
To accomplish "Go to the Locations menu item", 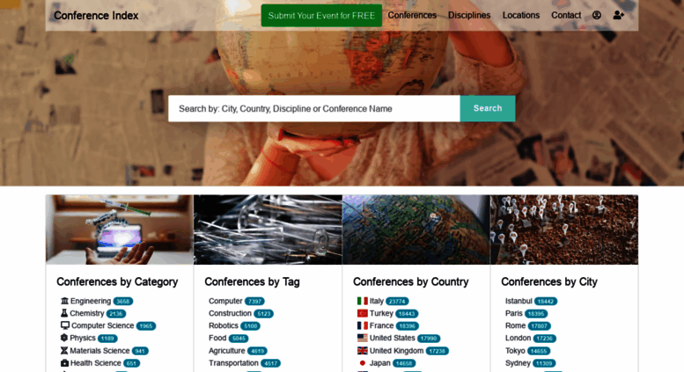I will click(520, 15).
